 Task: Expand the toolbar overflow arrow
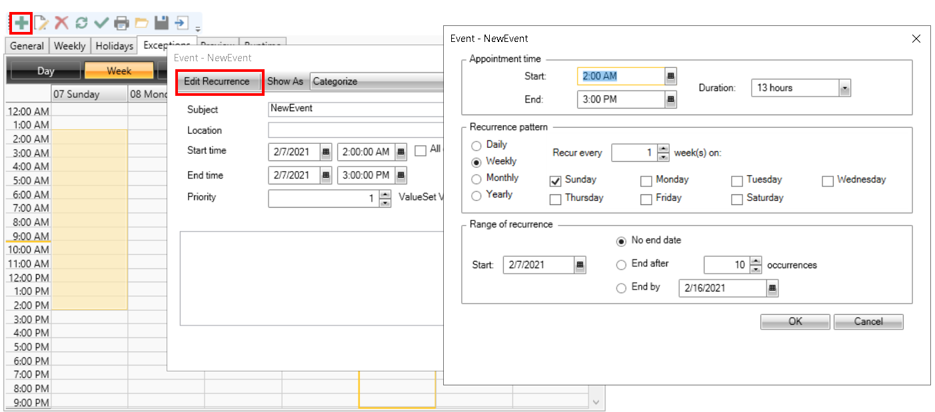point(198,29)
